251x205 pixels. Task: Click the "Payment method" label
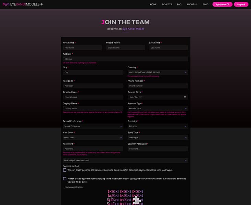pos(71,166)
